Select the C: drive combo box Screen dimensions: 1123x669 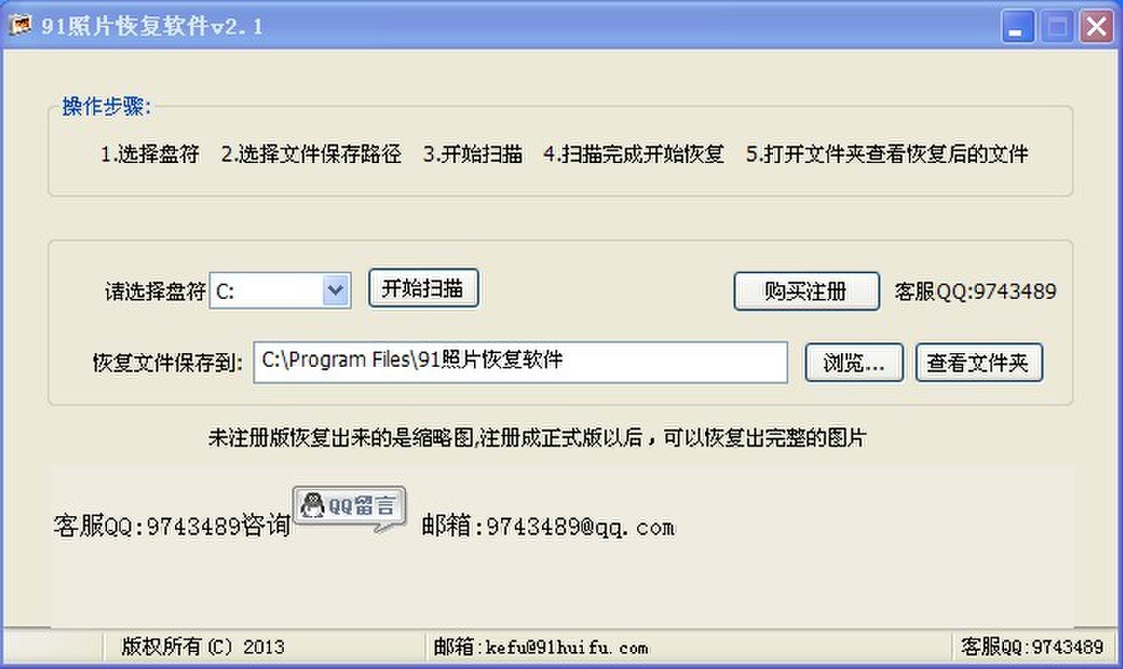click(280, 290)
